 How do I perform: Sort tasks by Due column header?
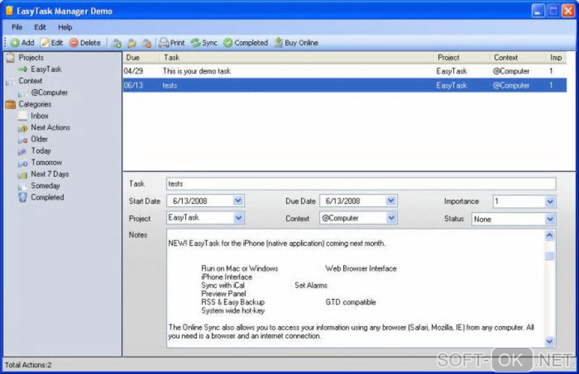pos(141,57)
